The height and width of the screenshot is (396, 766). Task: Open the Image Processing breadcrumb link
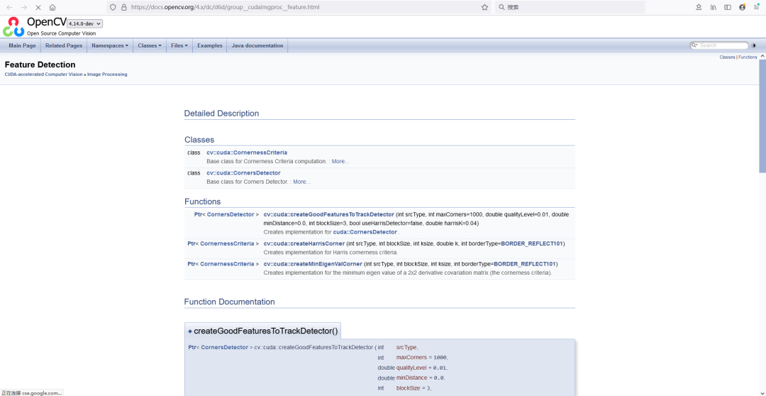(x=107, y=75)
